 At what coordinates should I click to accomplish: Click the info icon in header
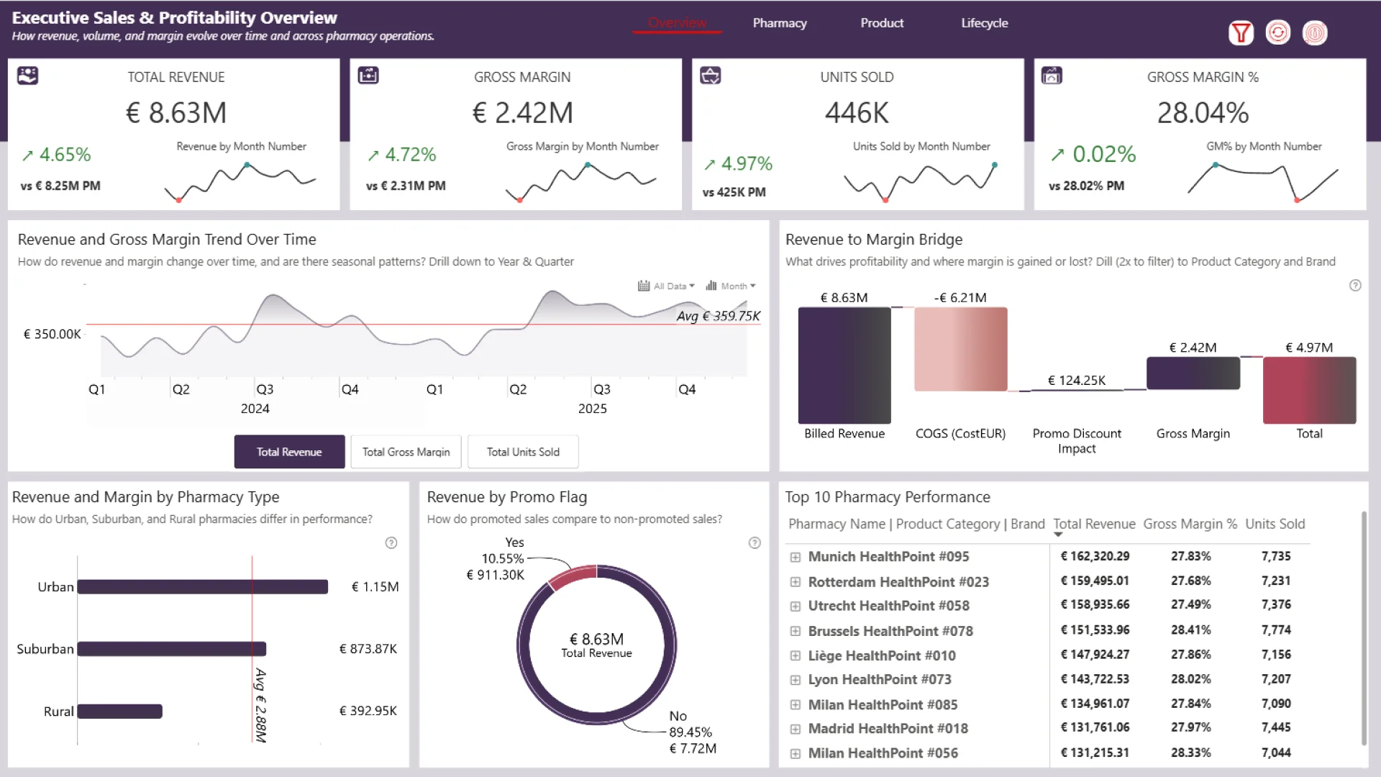pyautogui.click(x=1314, y=32)
